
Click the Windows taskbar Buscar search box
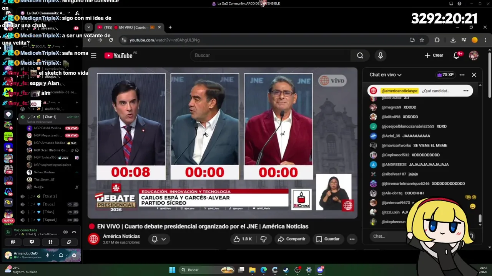[207, 270]
